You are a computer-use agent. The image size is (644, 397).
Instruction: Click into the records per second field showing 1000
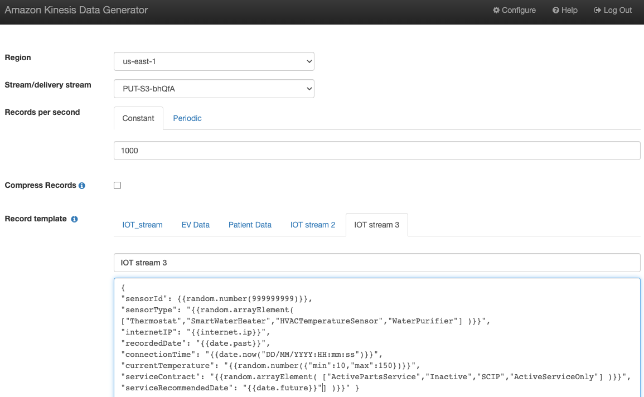pyautogui.click(x=376, y=151)
